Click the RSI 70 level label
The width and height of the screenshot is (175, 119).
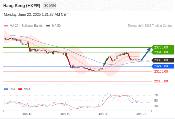156,95
